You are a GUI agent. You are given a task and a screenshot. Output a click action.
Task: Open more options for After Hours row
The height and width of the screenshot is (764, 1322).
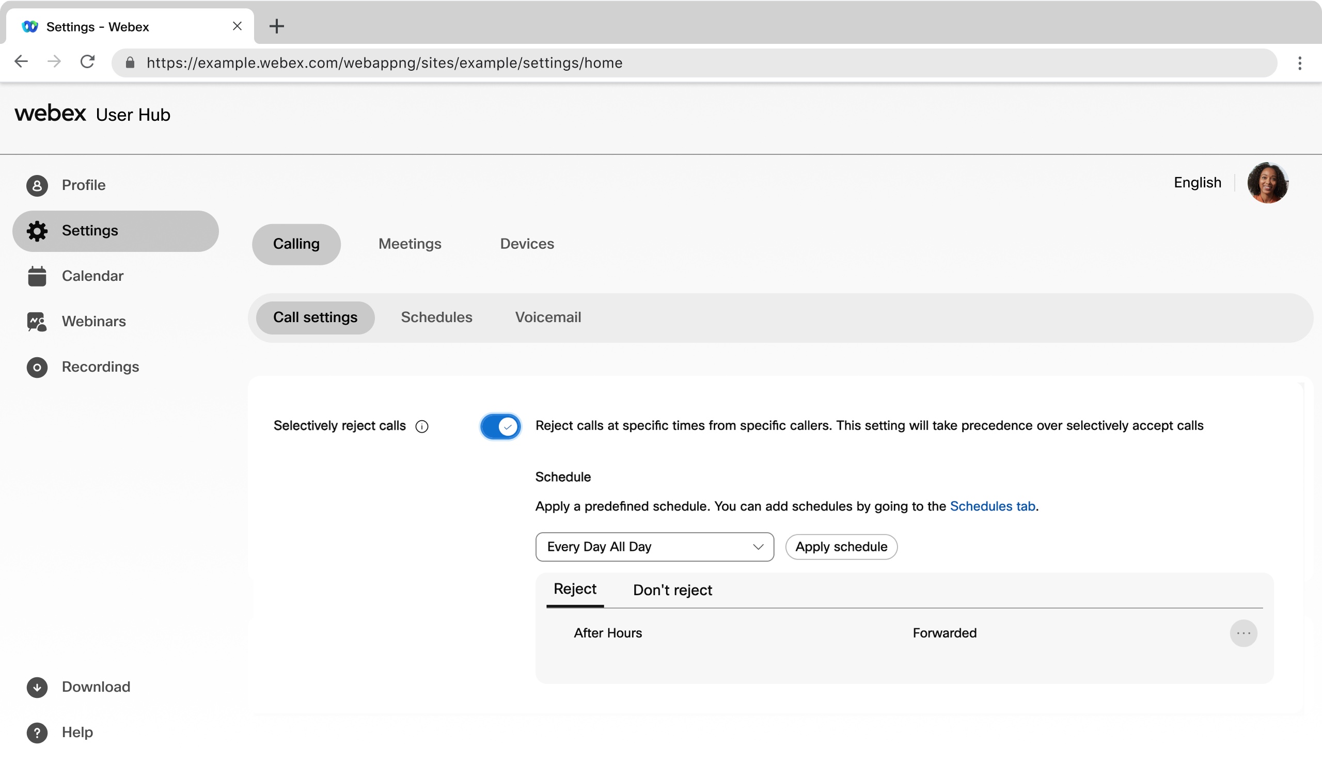pyautogui.click(x=1244, y=633)
